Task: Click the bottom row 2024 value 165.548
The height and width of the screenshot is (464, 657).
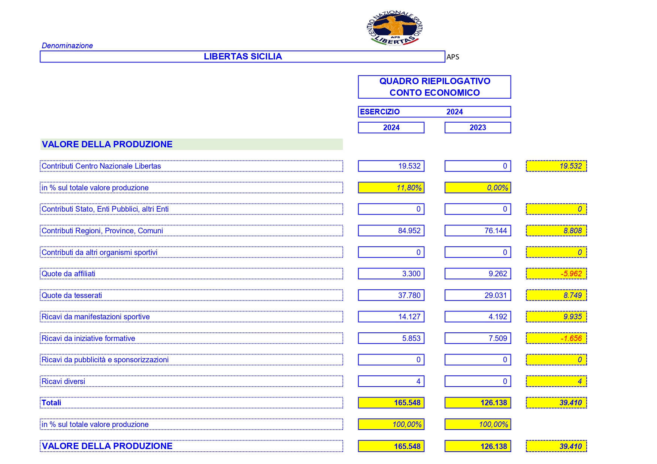Action: [391, 446]
